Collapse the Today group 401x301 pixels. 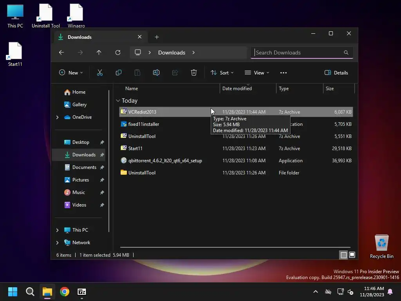tap(118, 101)
